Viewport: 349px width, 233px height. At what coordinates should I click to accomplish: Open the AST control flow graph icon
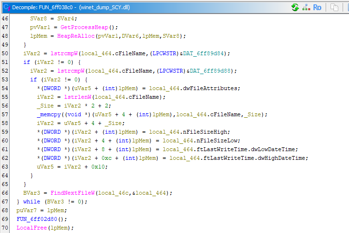[x=306, y=7]
